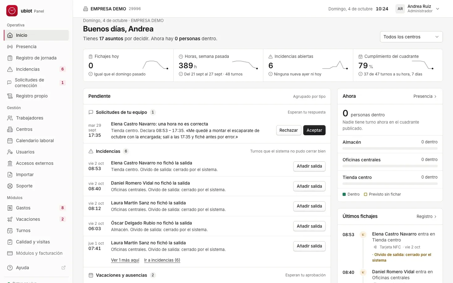
Task: Open Solicitudes de corrección menu item
Action: (x=36, y=83)
